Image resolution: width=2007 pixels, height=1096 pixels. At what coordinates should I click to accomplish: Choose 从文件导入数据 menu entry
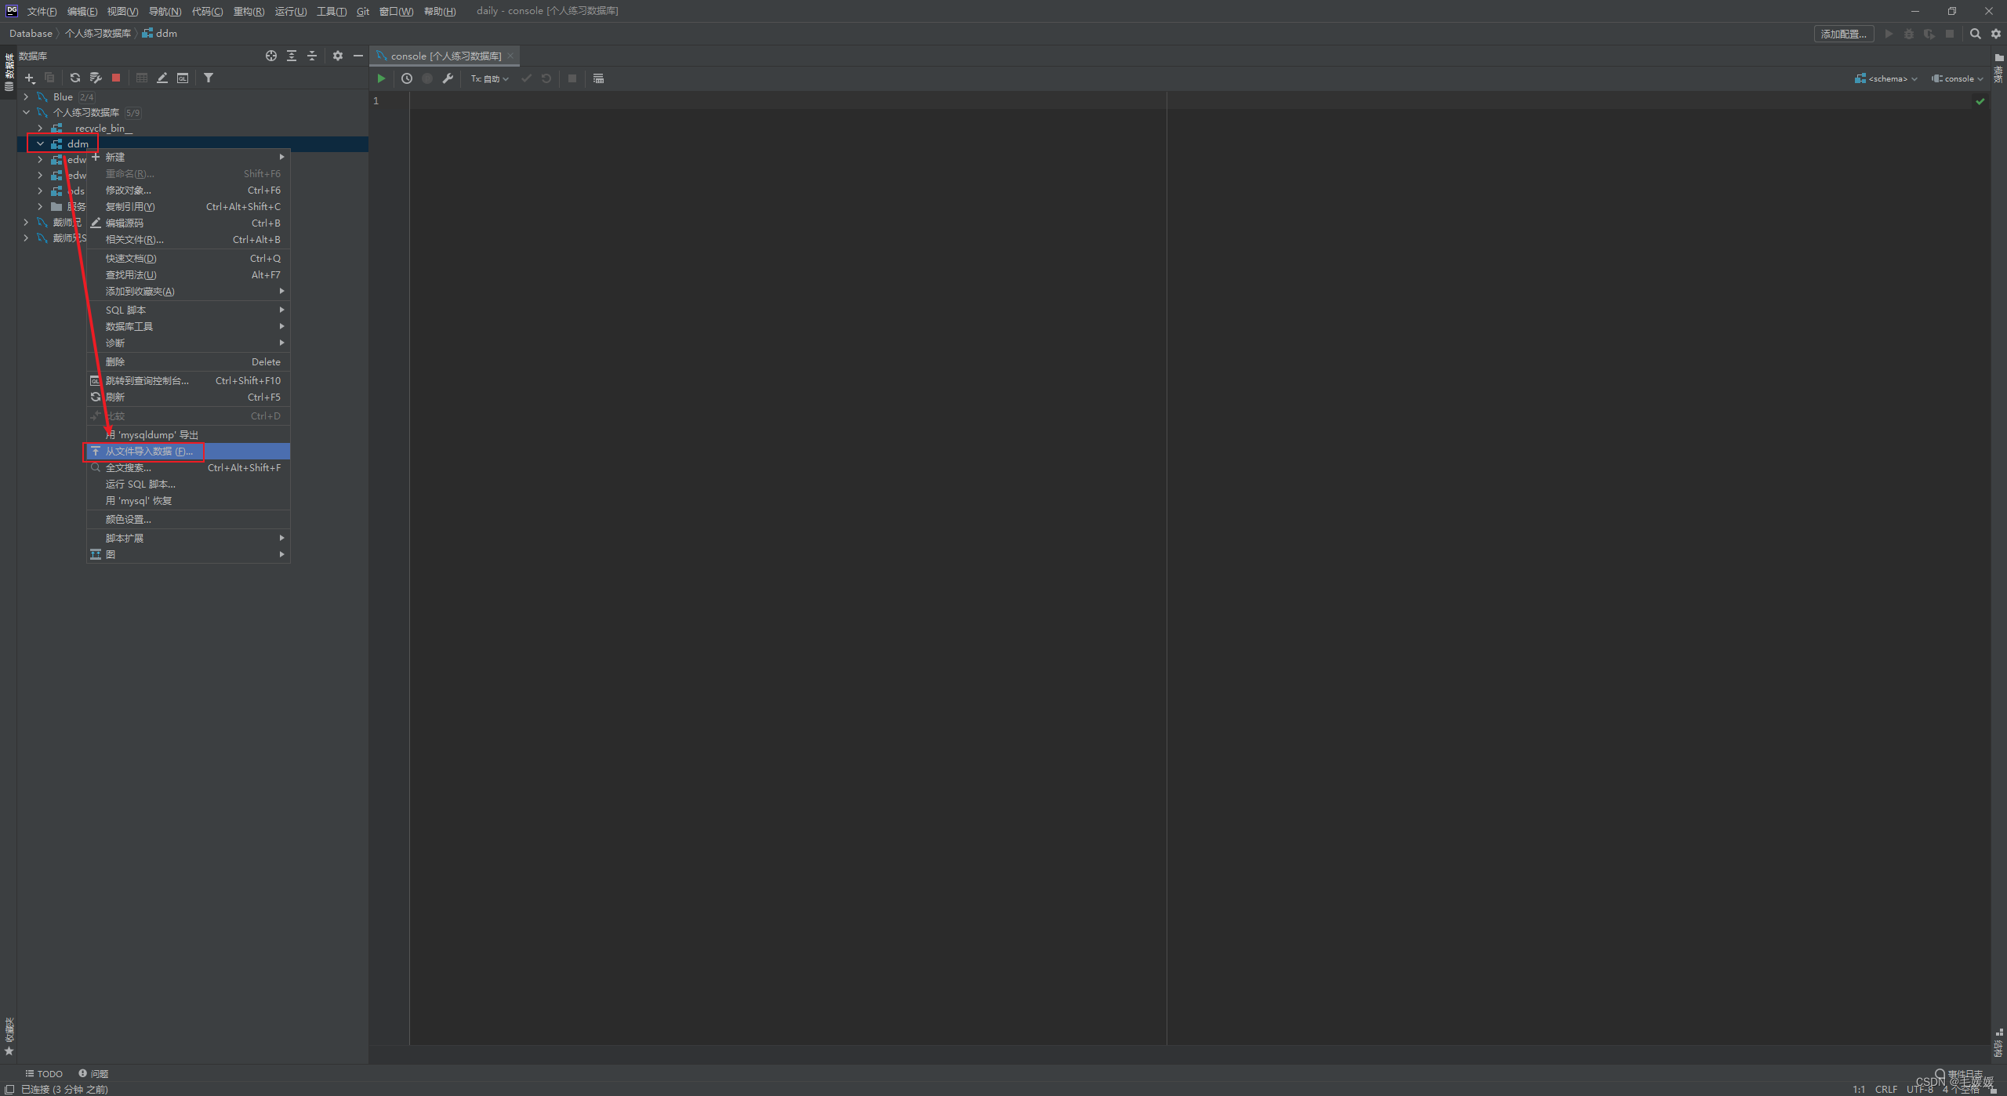[188, 451]
